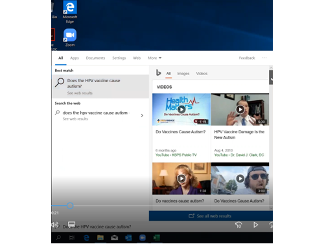This screenshot has height=244, width=324.
Task: Switch to Bing Images tab
Action: (x=183, y=74)
